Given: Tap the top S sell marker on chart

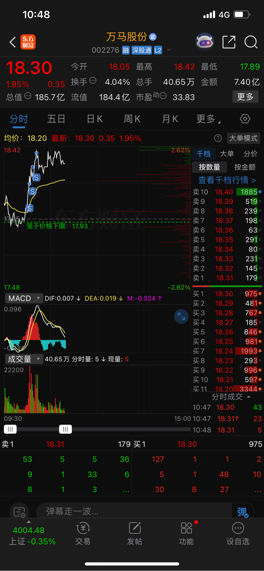Looking at the screenshot, I should 36,178.
